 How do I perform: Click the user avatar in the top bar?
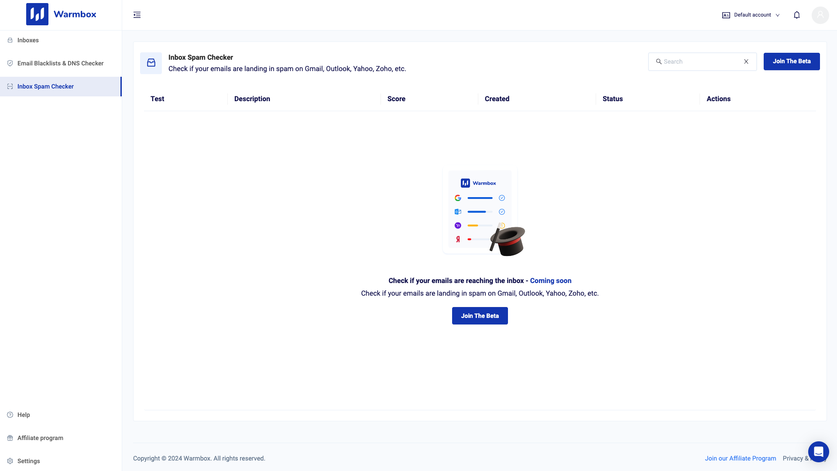[820, 15]
